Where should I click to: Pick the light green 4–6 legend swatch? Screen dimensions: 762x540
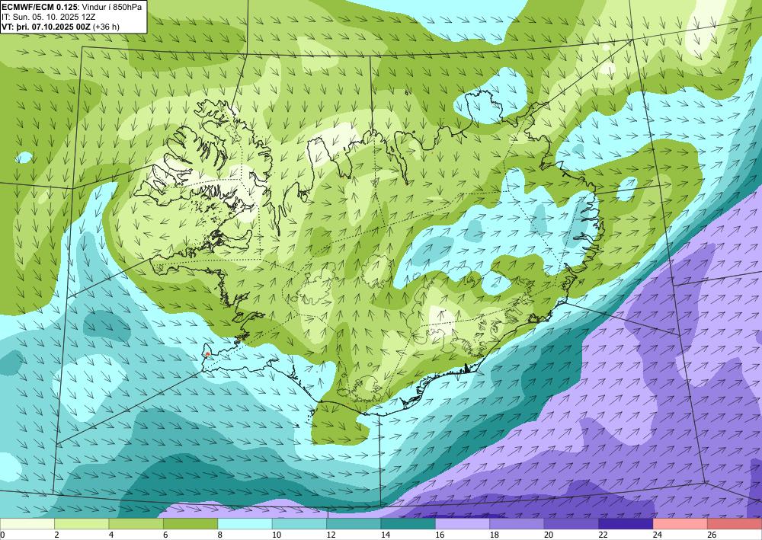136,524
